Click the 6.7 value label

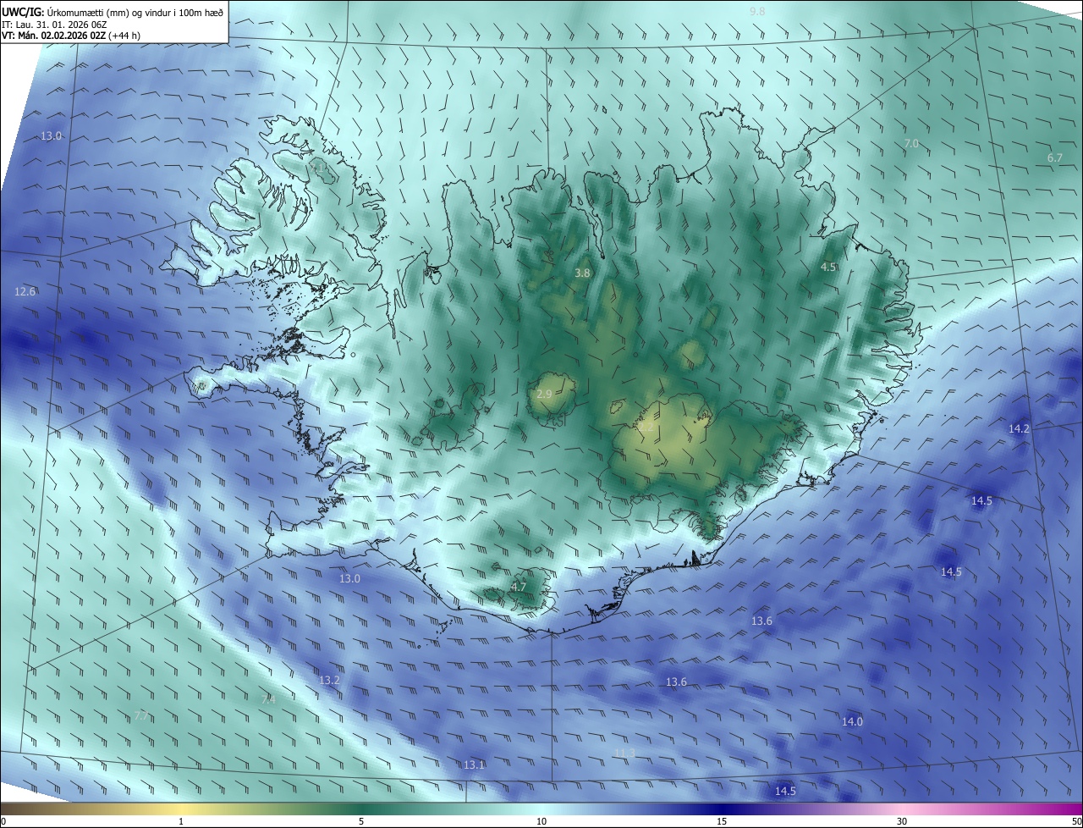coord(1054,158)
